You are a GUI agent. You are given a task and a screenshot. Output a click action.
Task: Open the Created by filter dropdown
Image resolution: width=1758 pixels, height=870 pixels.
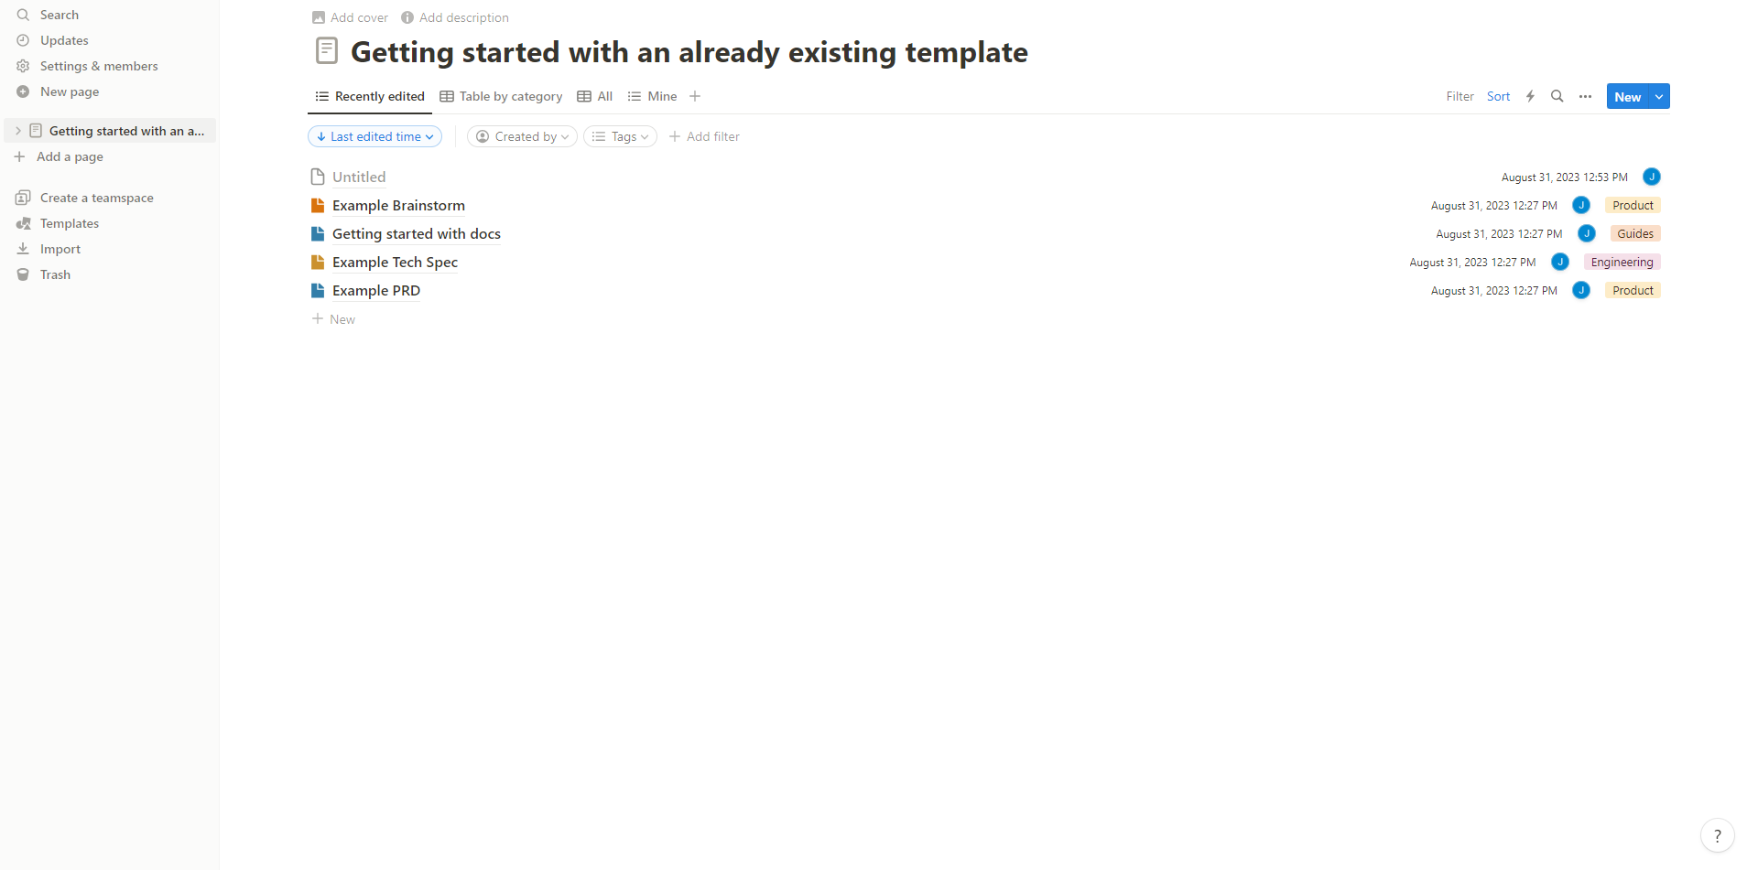tap(521, 136)
